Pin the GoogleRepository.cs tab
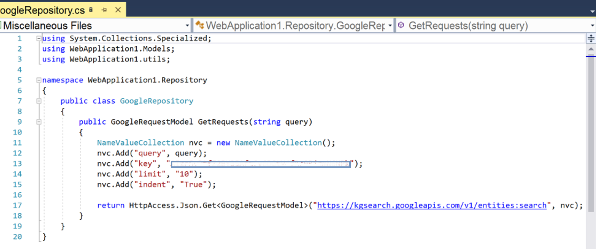 104,10
